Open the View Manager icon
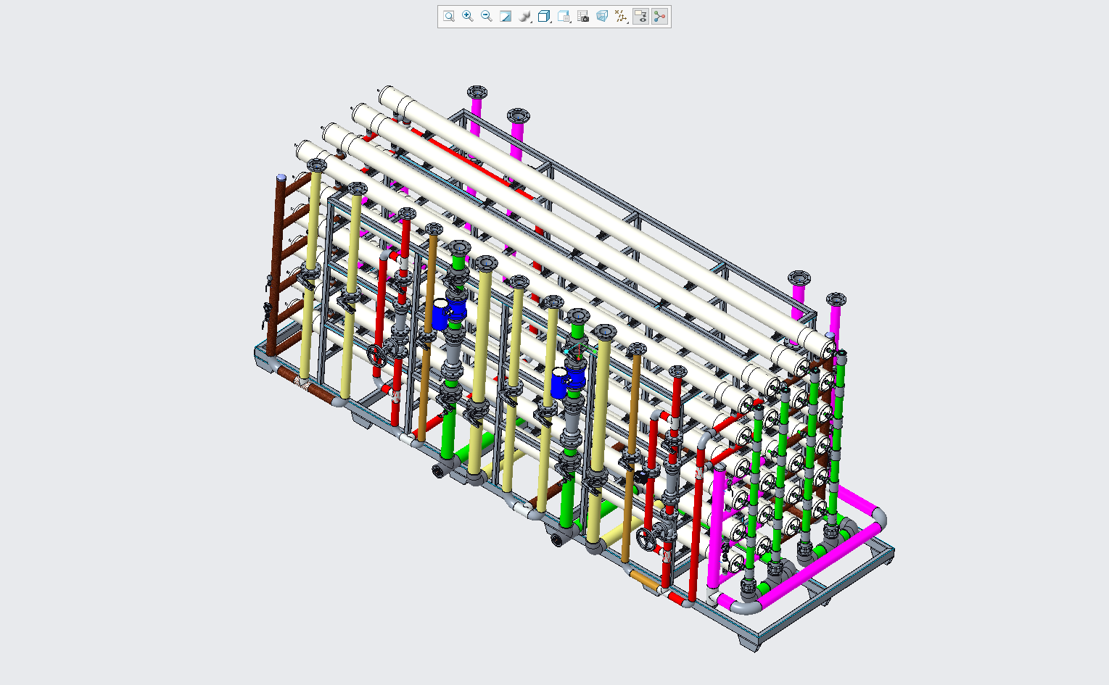Viewport: 1109px width, 685px height. pyautogui.click(x=564, y=16)
